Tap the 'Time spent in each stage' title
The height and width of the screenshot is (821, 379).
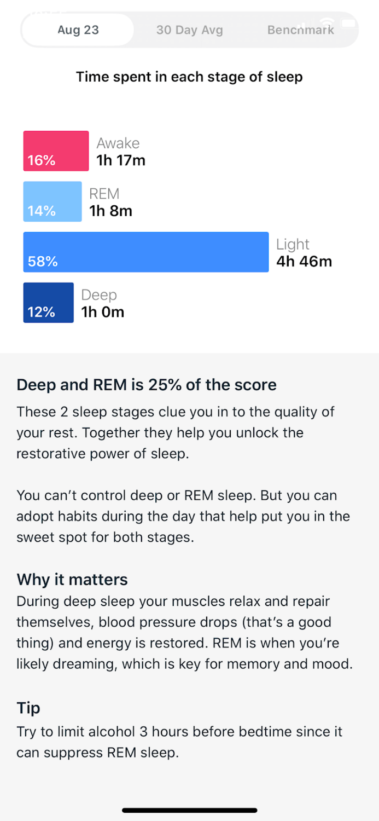tap(189, 77)
